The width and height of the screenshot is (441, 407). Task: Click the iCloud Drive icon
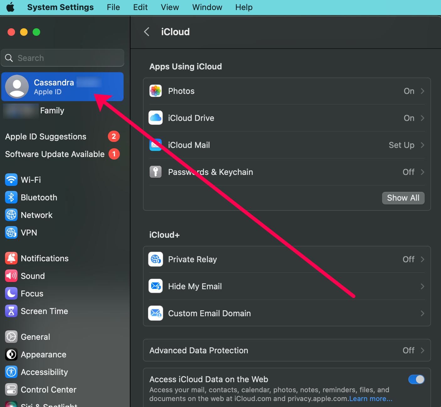pos(156,118)
